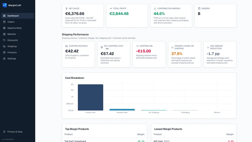Click the package icon on Est. Shipping Cost

pyautogui.click(x=102, y=47)
